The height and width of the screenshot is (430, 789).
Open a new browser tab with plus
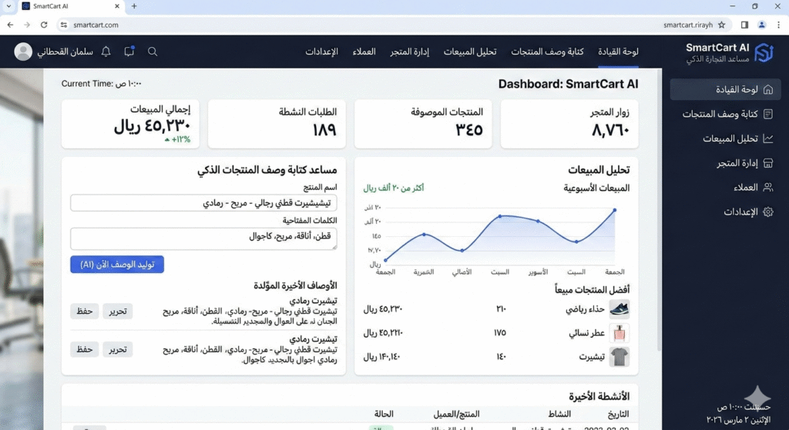click(x=134, y=6)
